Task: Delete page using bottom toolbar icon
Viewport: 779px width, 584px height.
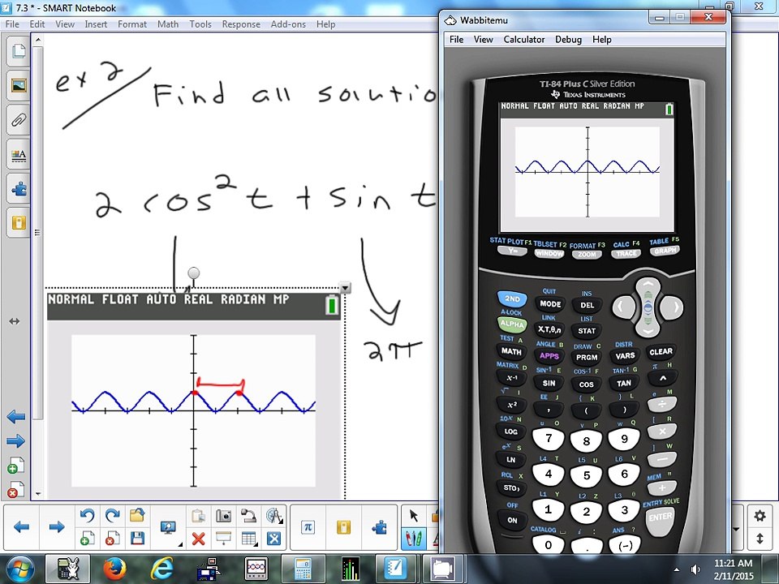Action: point(112,539)
